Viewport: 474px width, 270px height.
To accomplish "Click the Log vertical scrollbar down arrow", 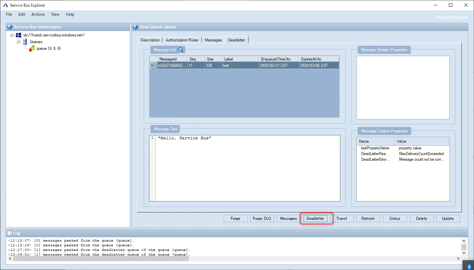I will (464, 253).
